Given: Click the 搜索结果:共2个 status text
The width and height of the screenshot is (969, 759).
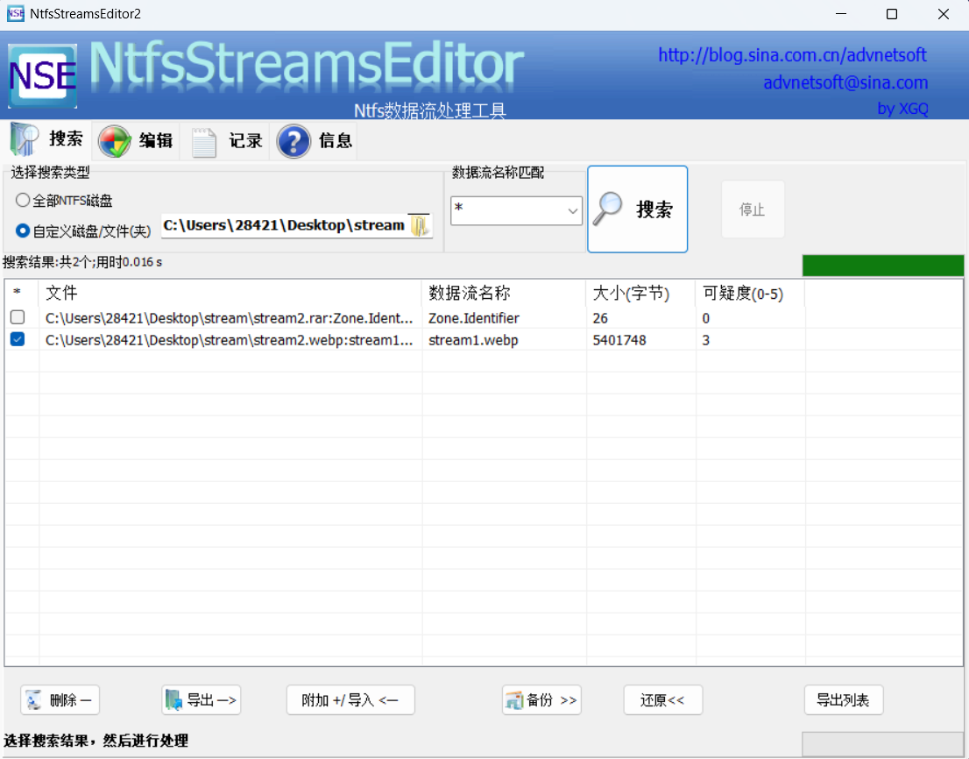Looking at the screenshot, I should [x=82, y=262].
